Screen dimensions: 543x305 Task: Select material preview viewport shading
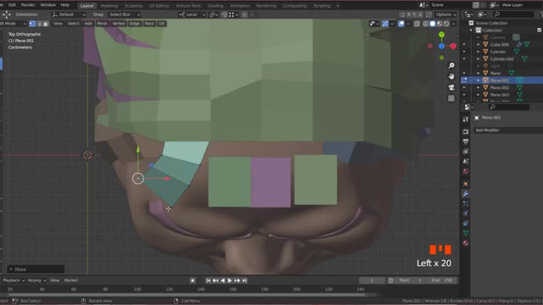(x=439, y=24)
